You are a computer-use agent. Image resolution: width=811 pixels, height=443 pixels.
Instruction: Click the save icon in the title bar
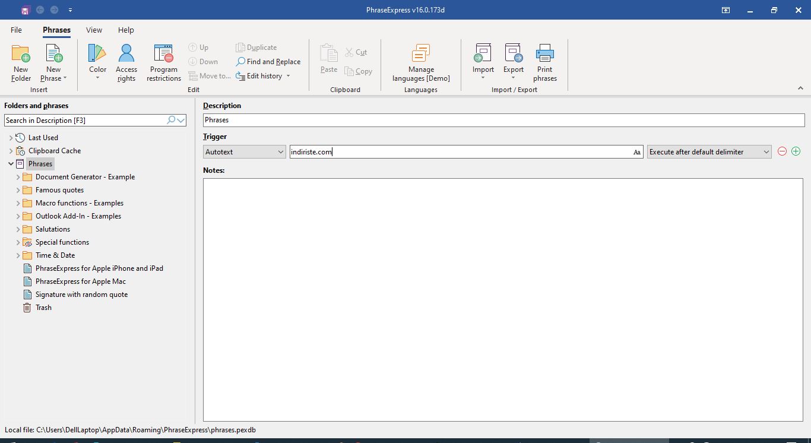pyautogui.click(x=25, y=10)
